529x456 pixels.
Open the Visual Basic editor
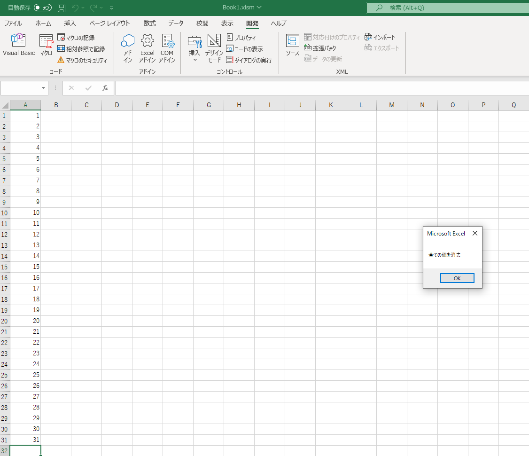(19, 46)
